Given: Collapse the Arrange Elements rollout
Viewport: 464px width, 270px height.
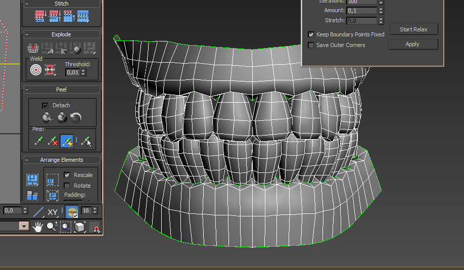Looking at the screenshot, I should [61, 160].
